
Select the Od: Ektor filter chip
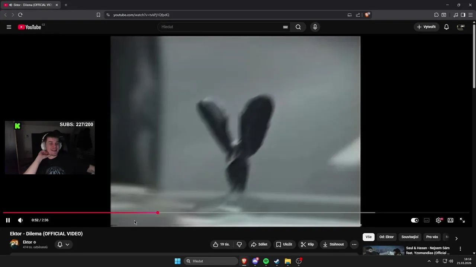point(386,237)
